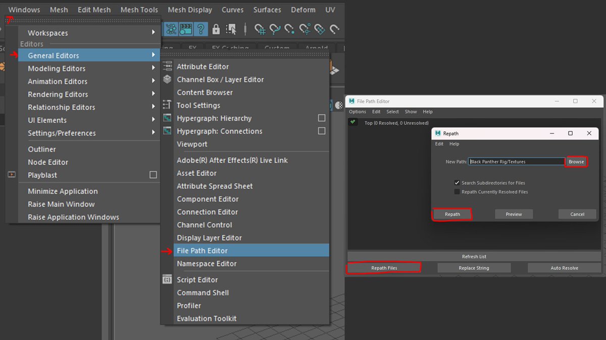606x340 pixels.
Task: Open Show menu in File Path Editor
Action: [411, 112]
